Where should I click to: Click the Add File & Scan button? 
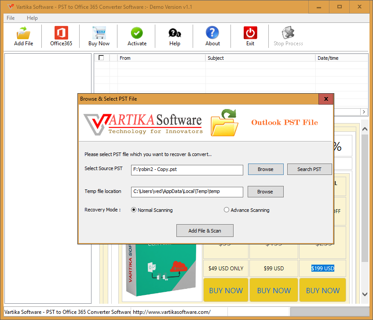(x=205, y=231)
